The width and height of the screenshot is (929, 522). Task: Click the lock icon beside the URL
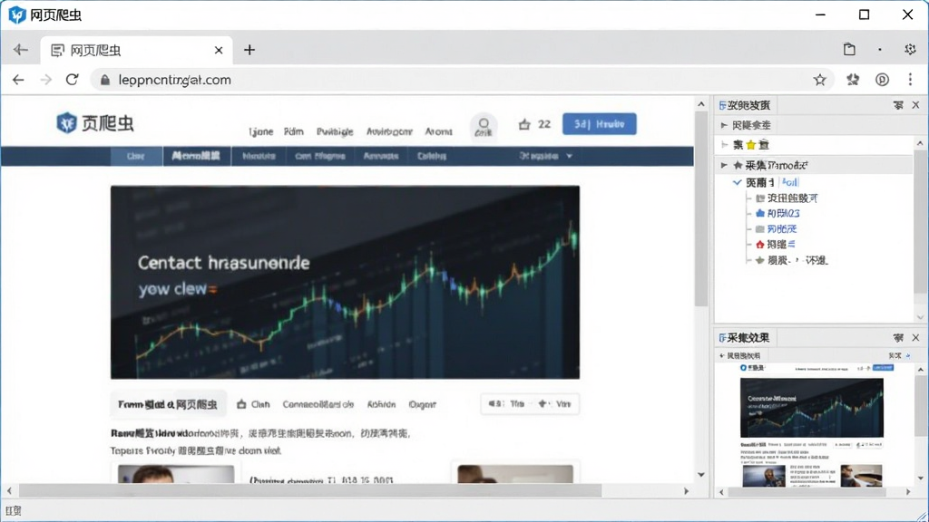click(105, 80)
